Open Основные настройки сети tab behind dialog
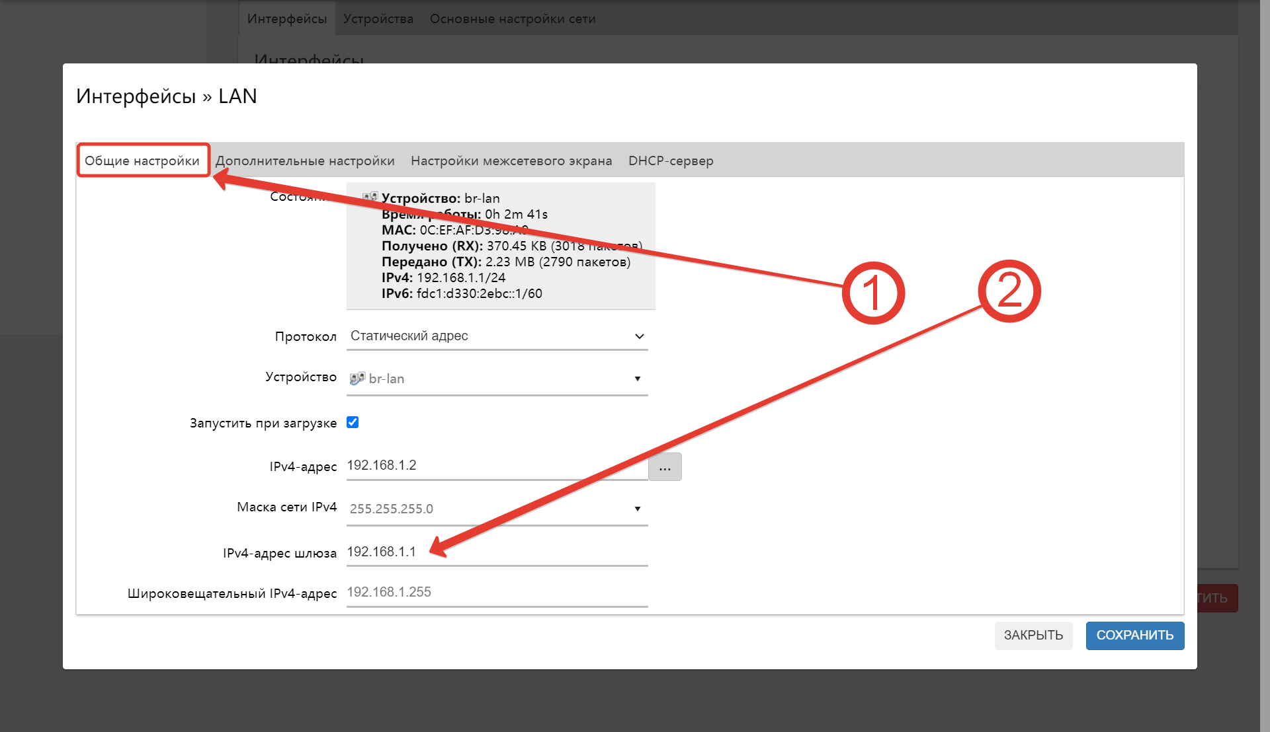The width and height of the screenshot is (1270, 732). 513,18
